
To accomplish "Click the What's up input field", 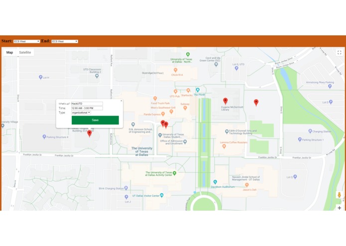I will [x=87, y=104].
